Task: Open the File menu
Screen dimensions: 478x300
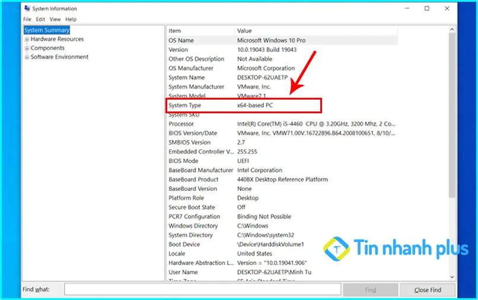Action: click(x=27, y=19)
